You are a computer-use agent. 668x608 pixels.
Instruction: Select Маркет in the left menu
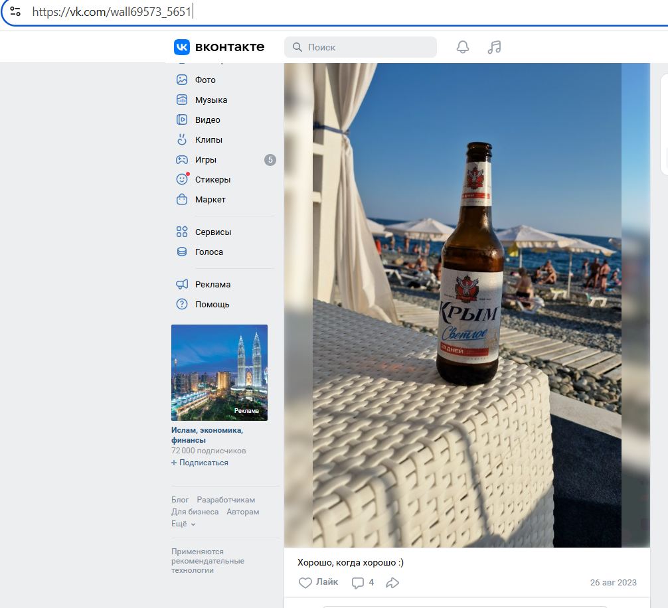[210, 200]
